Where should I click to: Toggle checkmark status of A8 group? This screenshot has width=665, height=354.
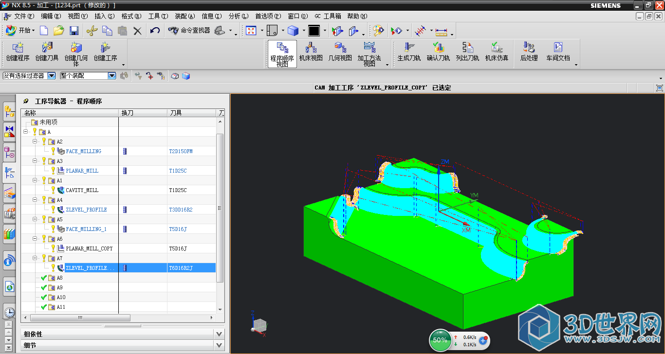(44, 278)
